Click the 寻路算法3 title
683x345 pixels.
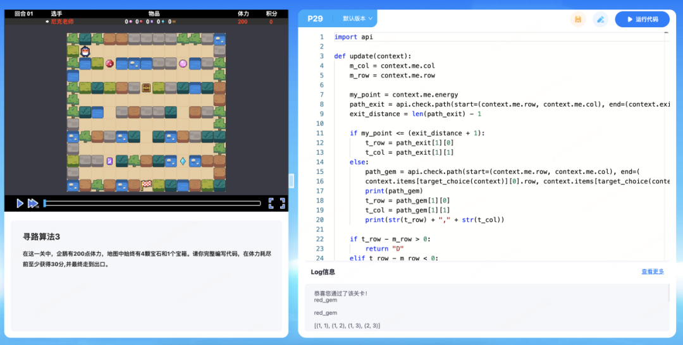click(x=41, y=237)
